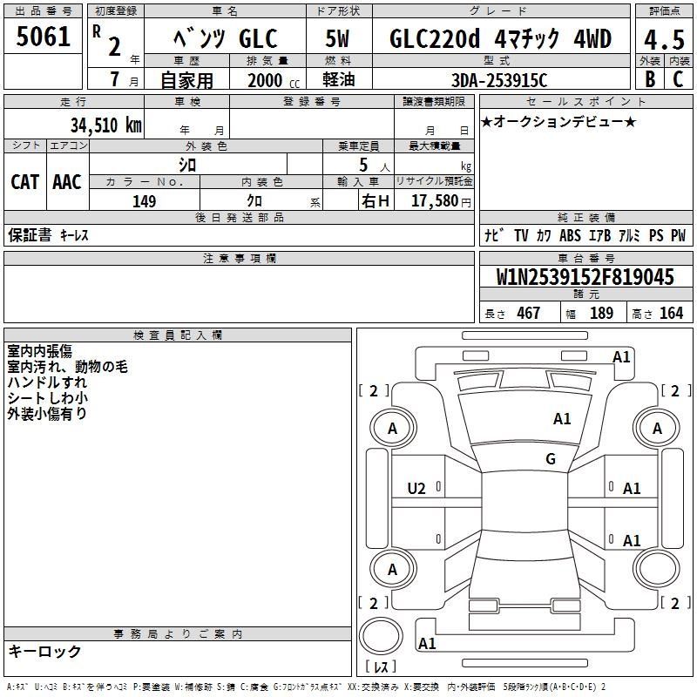Click lot number 5061

click(43, 36)
